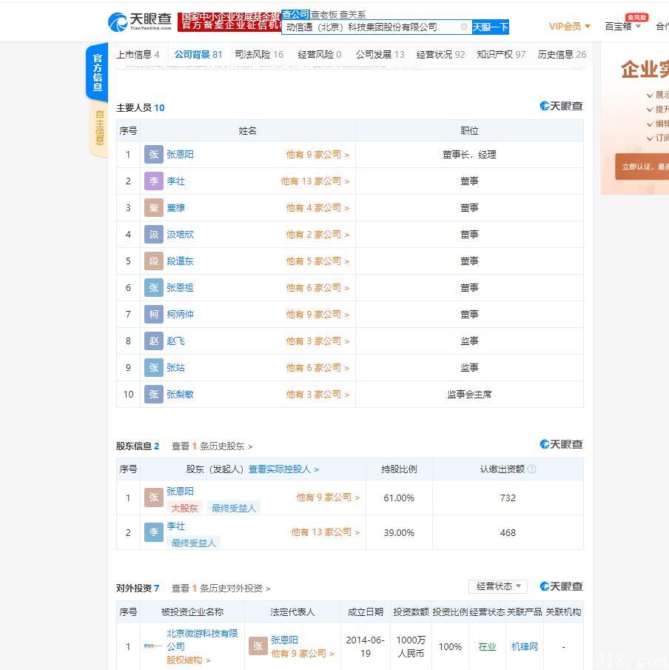Switch to 知识产权 tab
This screenshot has height=670, width=669.
click(x=501, y=55)
